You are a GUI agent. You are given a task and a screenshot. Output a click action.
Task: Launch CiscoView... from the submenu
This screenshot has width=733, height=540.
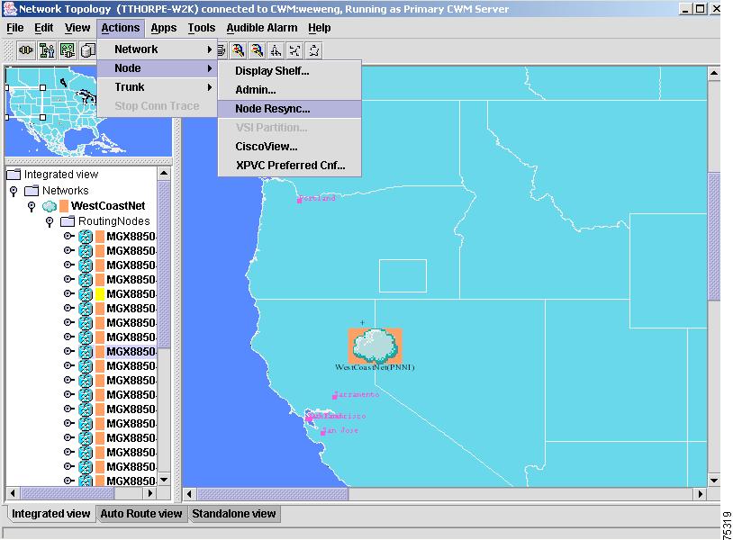[289, 147]
